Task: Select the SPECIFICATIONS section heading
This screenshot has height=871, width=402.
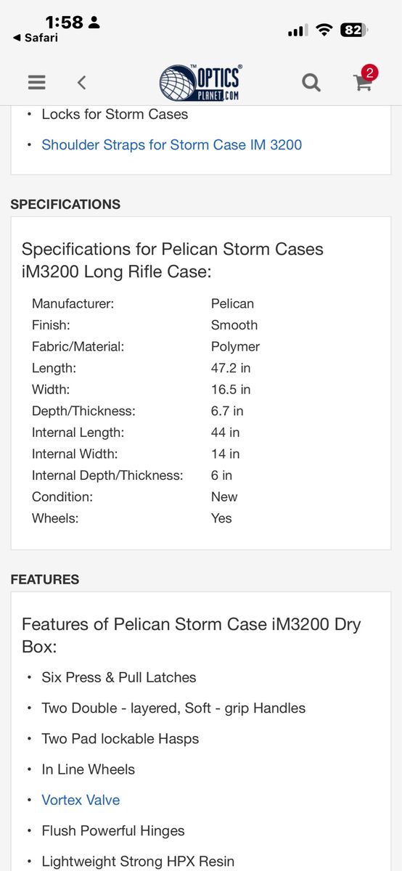Action: 65,204
